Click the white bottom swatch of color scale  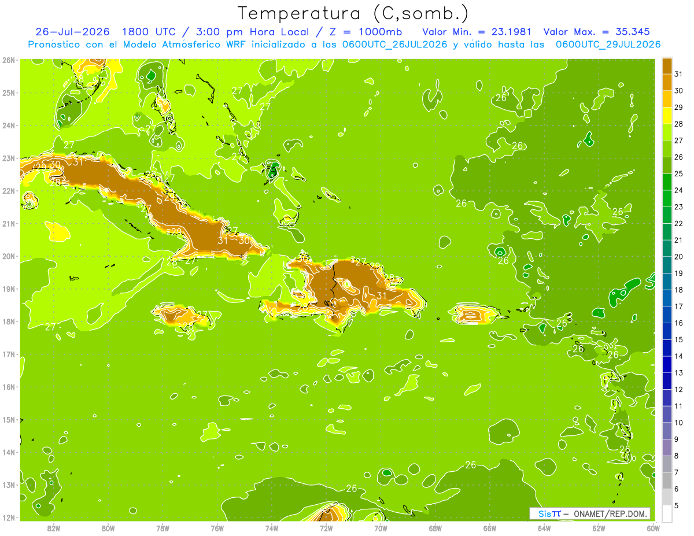click(667, 513)
